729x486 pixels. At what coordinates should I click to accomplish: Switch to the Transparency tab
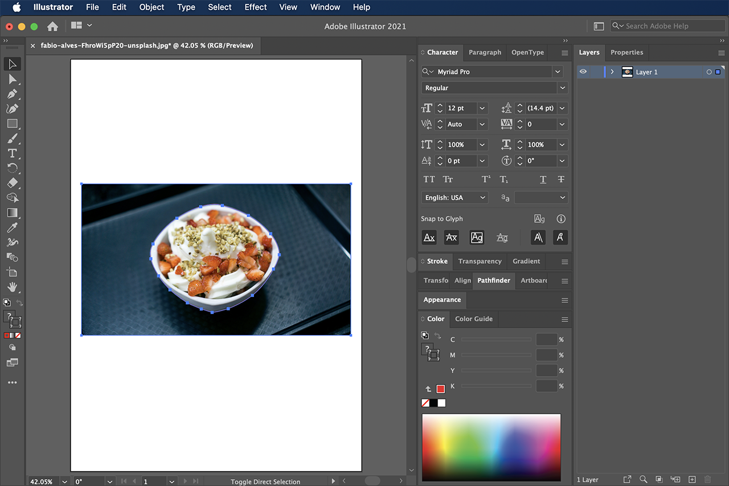click(x=480, y=262)
